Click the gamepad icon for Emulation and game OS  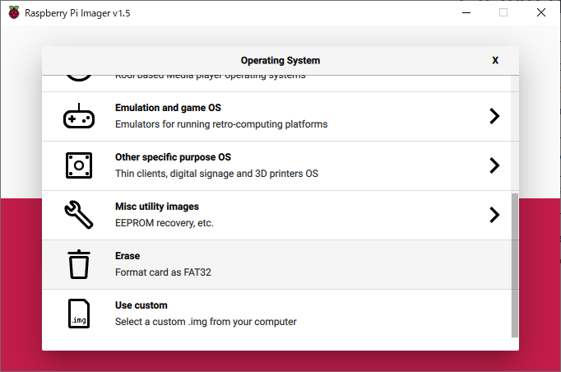(x=79, y=116)
